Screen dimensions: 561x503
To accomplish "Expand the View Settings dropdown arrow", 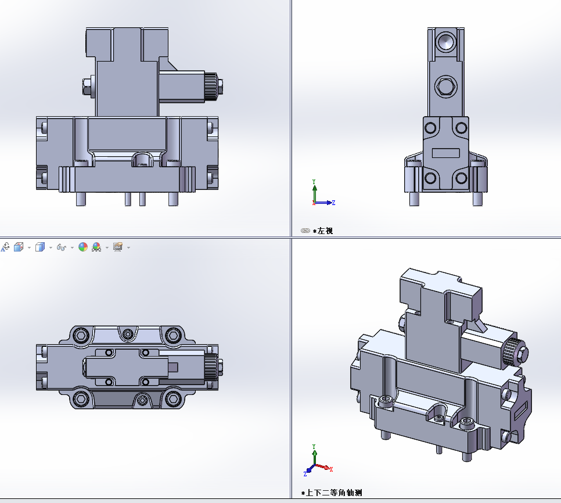I will pos(128,247).
